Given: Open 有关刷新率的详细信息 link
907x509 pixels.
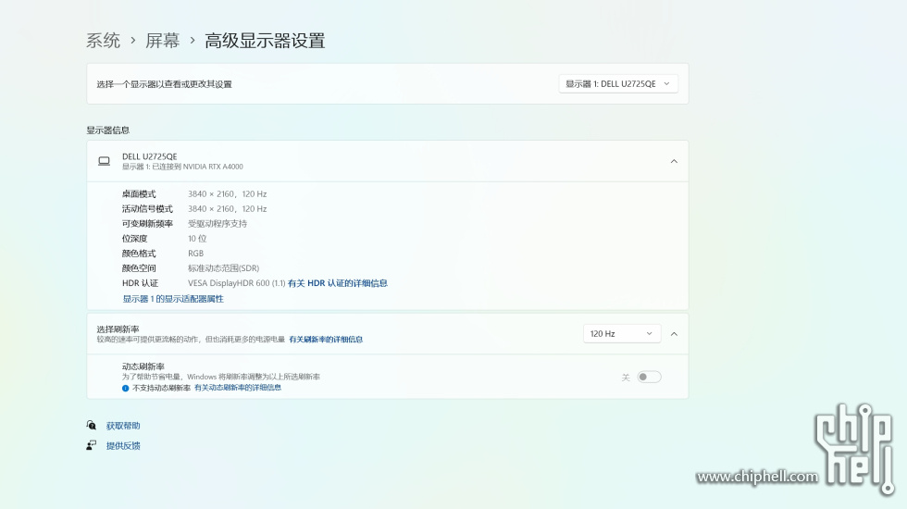Looking at the screenshot, I should [326, 340].
